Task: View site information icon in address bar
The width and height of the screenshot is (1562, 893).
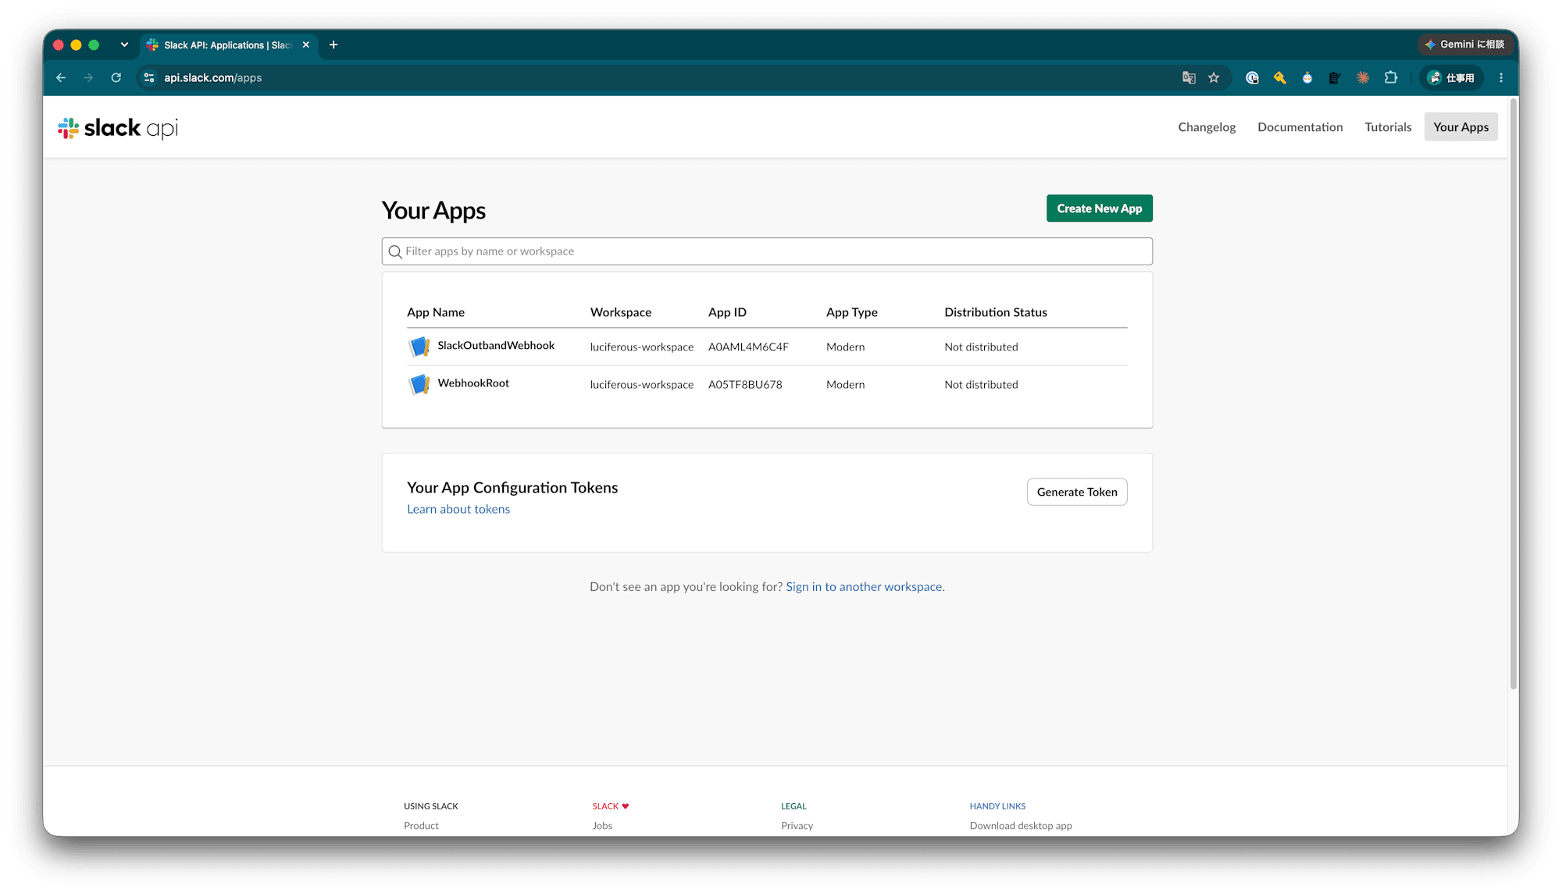Action: click(149, 78)
